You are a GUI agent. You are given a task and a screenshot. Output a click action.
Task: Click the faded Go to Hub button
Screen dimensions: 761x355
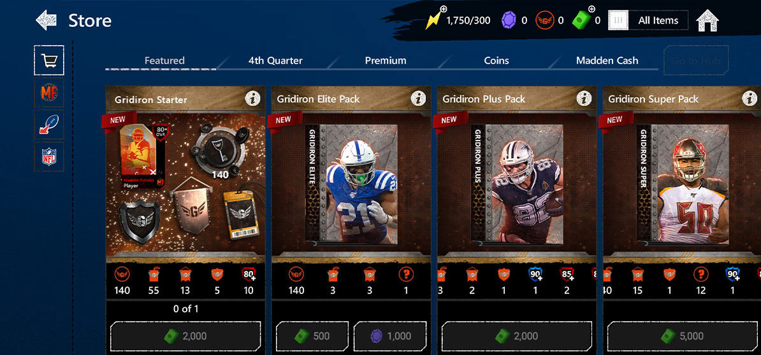point(696,60)
